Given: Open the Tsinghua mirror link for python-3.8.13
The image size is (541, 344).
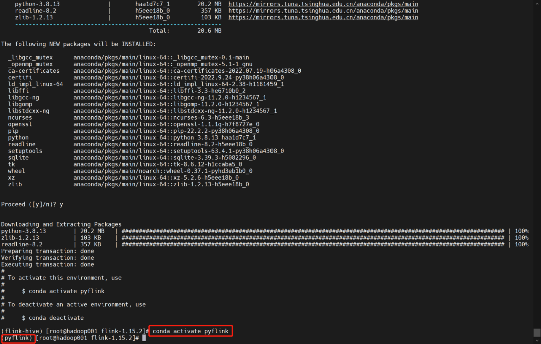Looking at the screenshot, I should (323, 4).
